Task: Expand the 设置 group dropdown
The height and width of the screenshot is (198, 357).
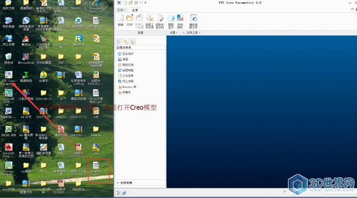Action: pyautogui.click(x=174, y=32)
